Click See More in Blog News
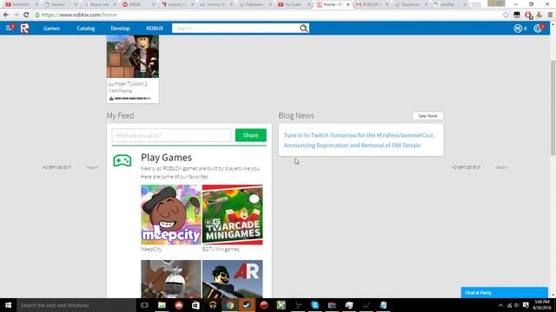Screen dimensions: 556x312 click(x=427, y=115)
